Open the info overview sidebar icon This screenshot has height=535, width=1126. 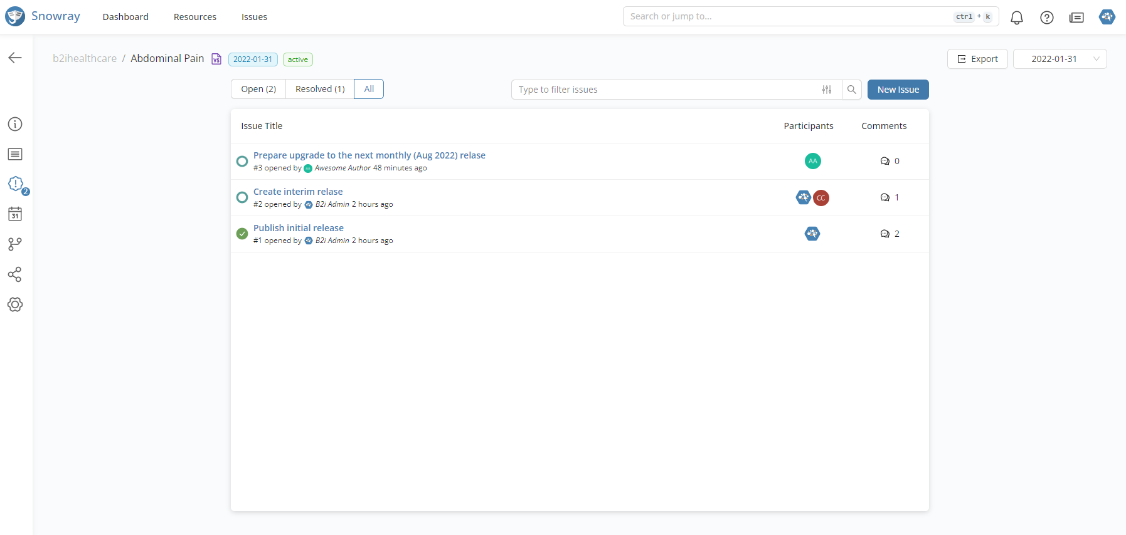coord(15,124)
